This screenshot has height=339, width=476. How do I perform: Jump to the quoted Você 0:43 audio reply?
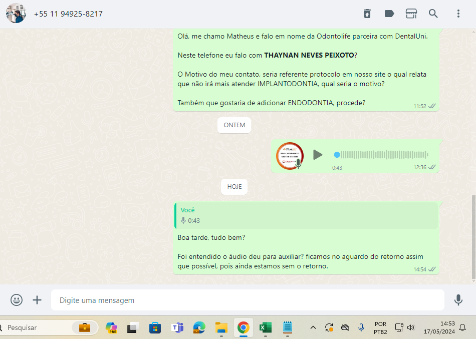(x=306, y=215)
